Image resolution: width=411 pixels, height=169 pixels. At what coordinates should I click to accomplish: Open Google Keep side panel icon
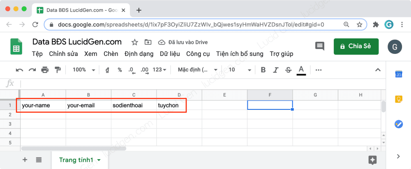(x=398, y=99)
